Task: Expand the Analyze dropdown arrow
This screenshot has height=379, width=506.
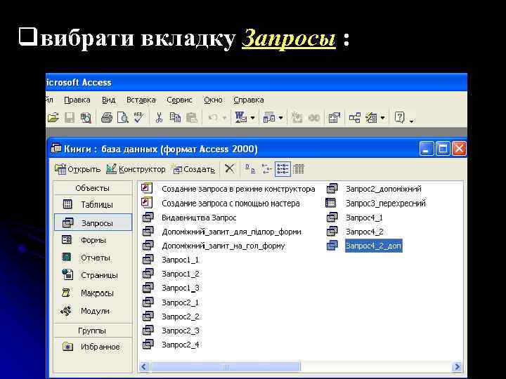Action: coord(280,118)
